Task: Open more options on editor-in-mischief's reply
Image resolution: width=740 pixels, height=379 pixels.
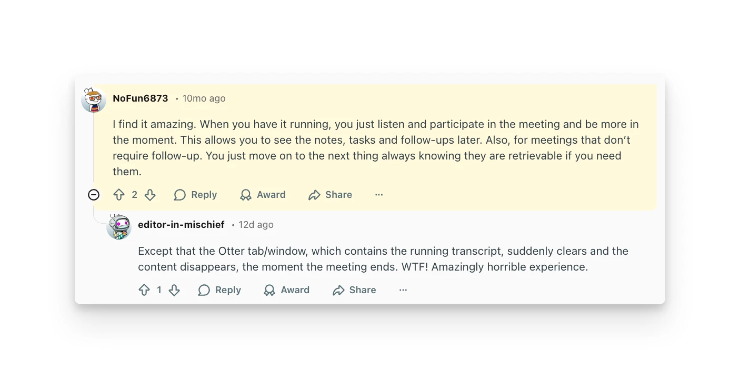Action: pyautogui.click(x=403, y=290)
